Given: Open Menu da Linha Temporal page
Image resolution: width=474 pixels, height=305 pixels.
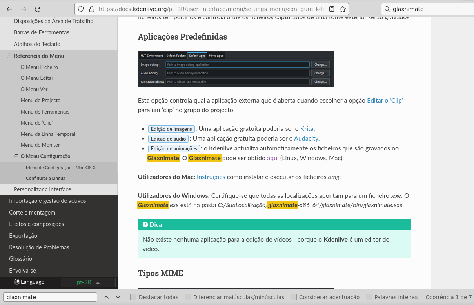Looking at the screenshot, I should point(48,134).
